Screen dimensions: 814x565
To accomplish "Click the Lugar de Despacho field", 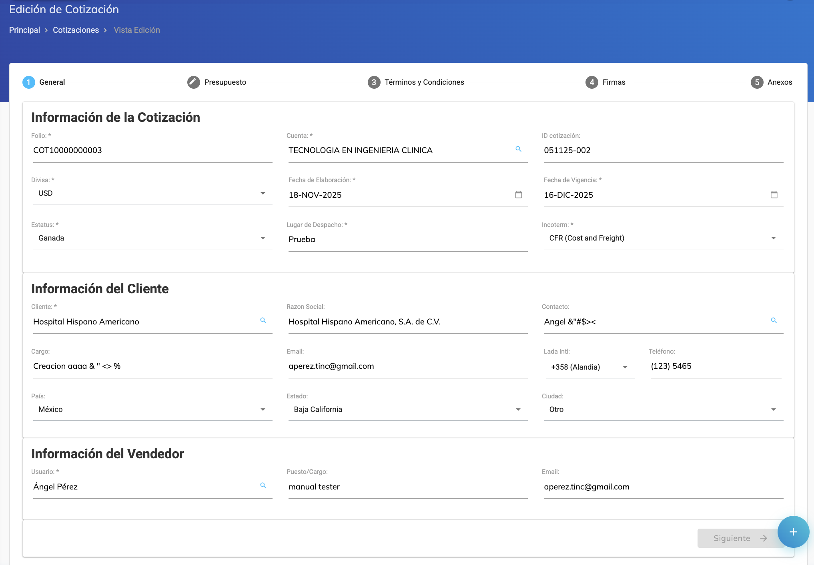I will [407, 239].
